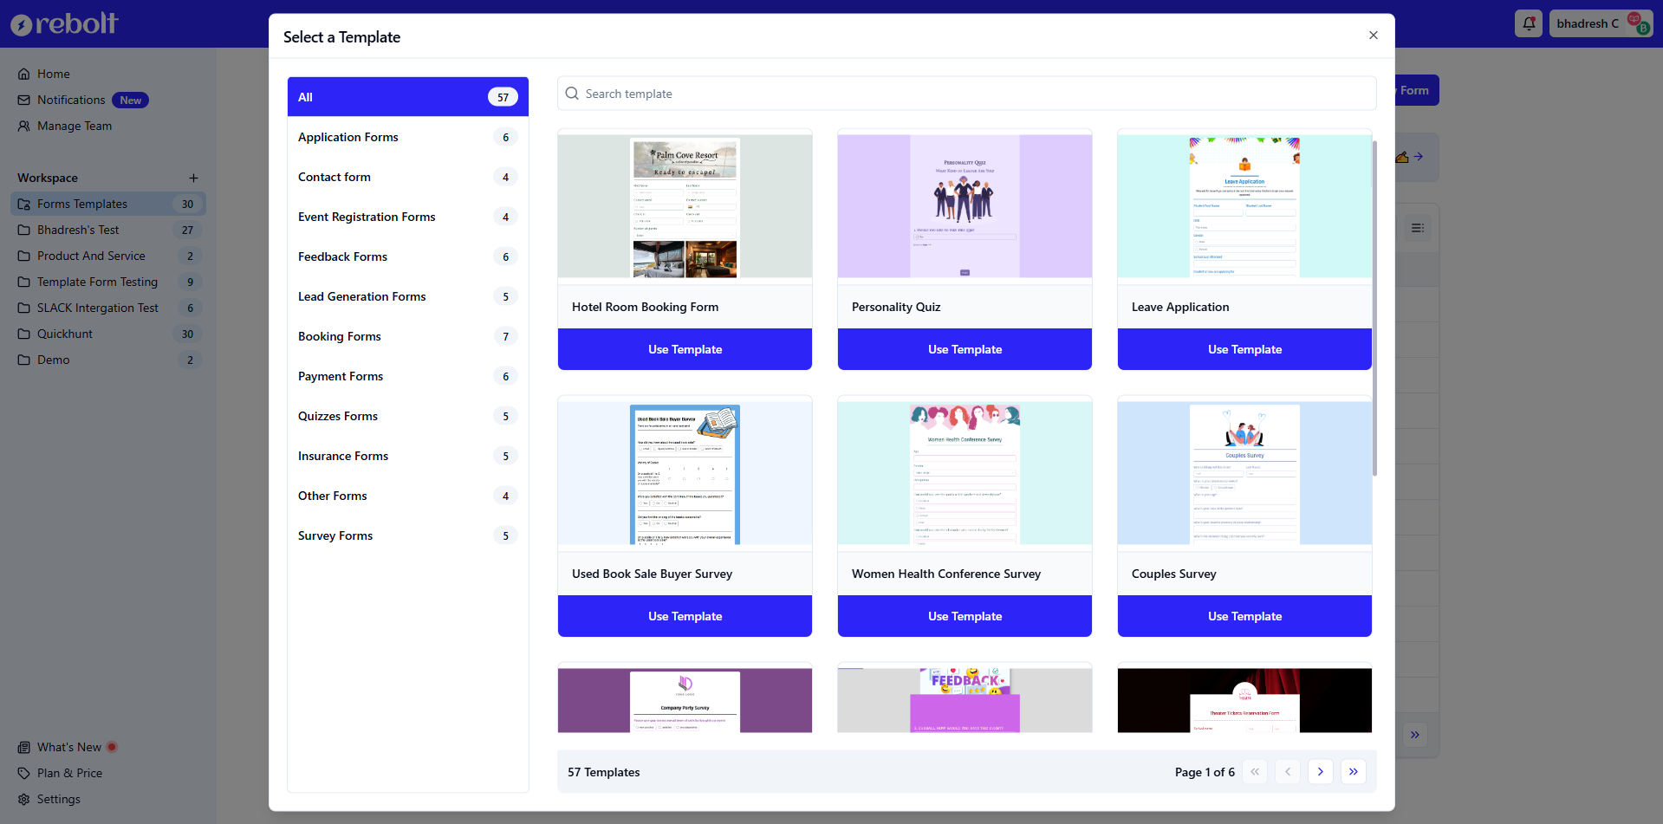Screen dimensions: 1663x824
Task: Open the bhadresh C user menu
Action: (1601, 23)
